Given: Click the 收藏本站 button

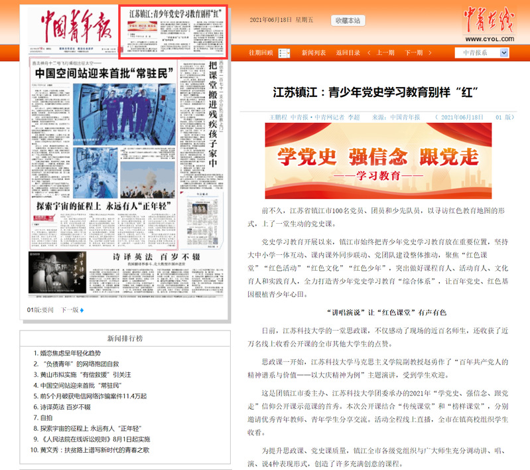Looking at the screenshot, I should [x=347, y=21].
